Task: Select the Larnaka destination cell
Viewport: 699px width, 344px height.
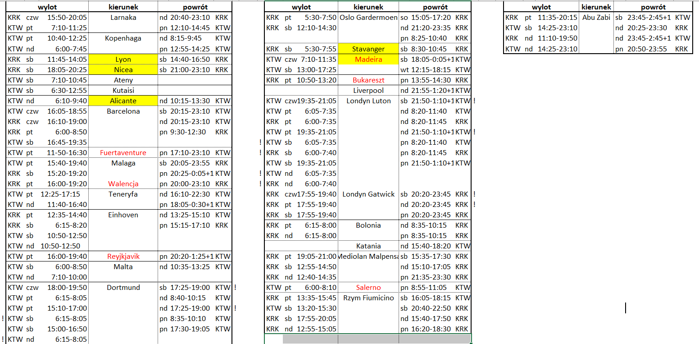Action: click(123, 18)
